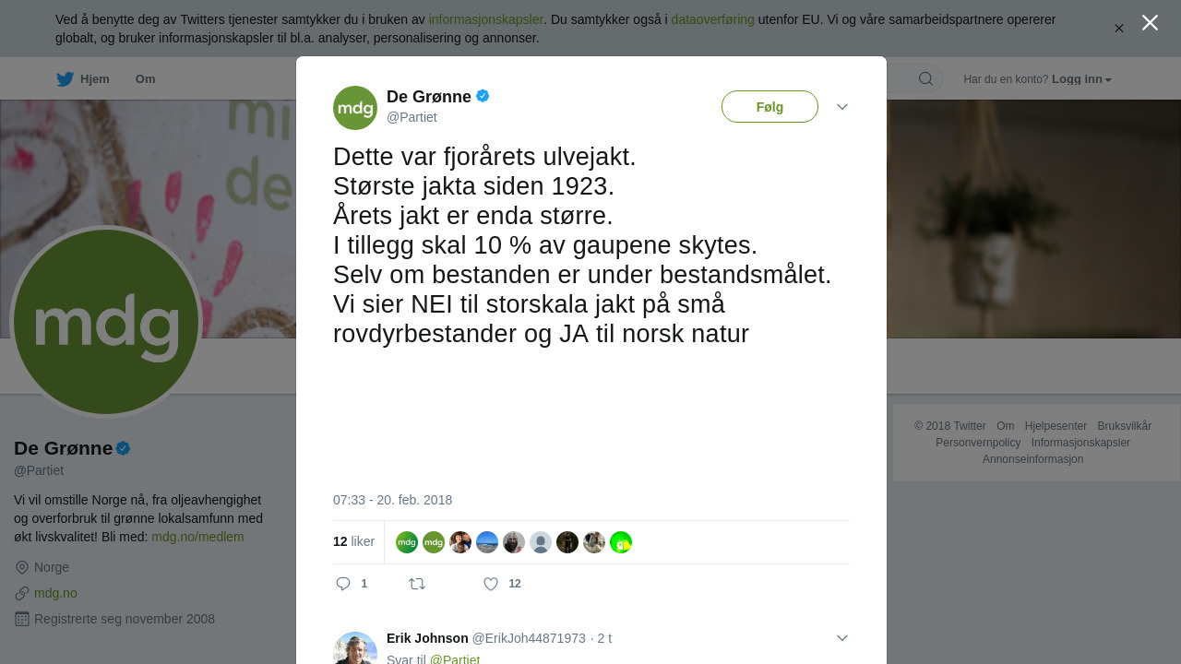Viewport: 1181px width, 664px height.
Task: Click the search magnifier icon
Action: pyautogui.click(x=925, y=78)
